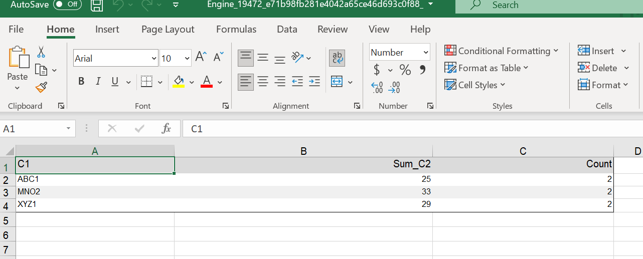Center align the cell text
Viewport: 643px width, 259px height.
[263, 82]
